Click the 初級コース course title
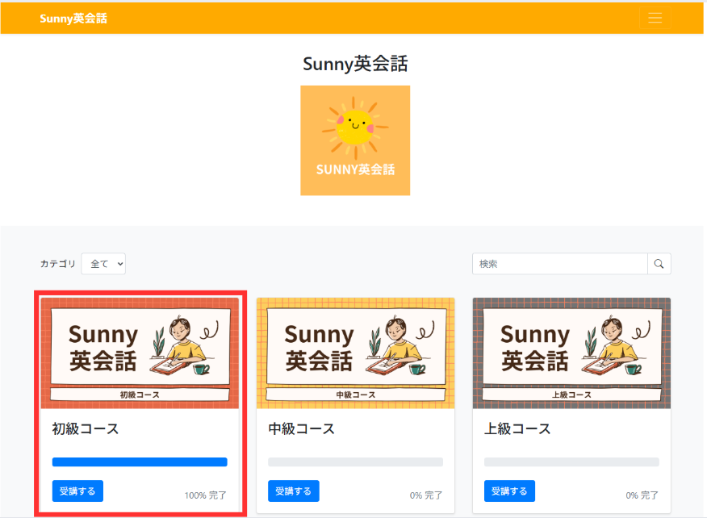Image resolution: width=707 pixels, height=518 pixels. click(86, 428)
